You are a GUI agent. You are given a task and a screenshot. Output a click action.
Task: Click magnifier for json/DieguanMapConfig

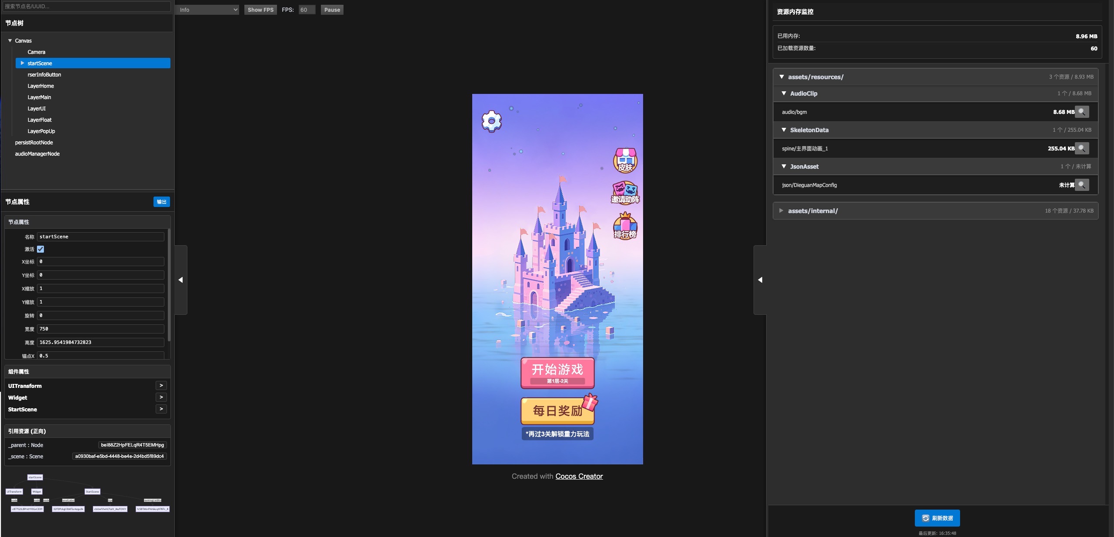pyautogui.click(x=1082, y=185)
